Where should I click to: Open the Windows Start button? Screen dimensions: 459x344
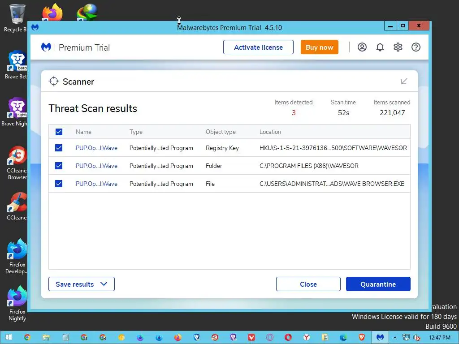tap(9, 337)
